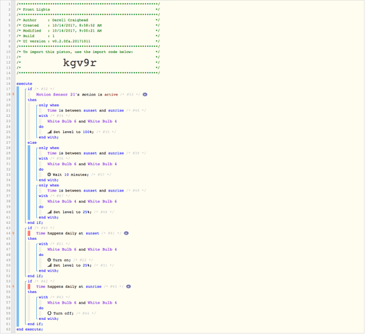The image size is (367, 336).
Task: Click the red marker before sunset trigger
Action: point(29,233)
